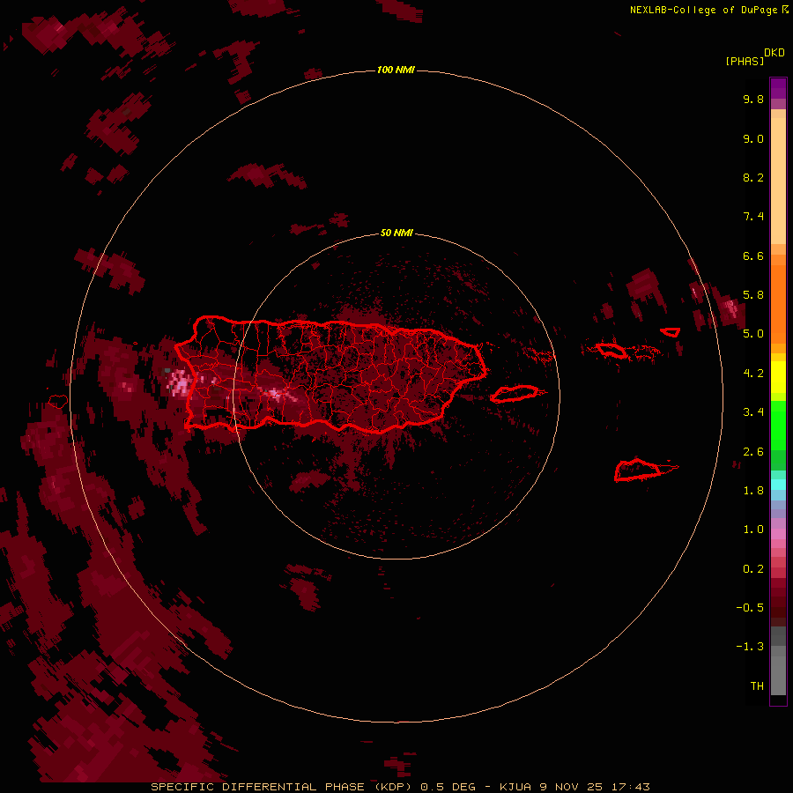
Task: Click the St. Croix island outline in the southeast
Action: pyautogui.click(x=638, y=470)
